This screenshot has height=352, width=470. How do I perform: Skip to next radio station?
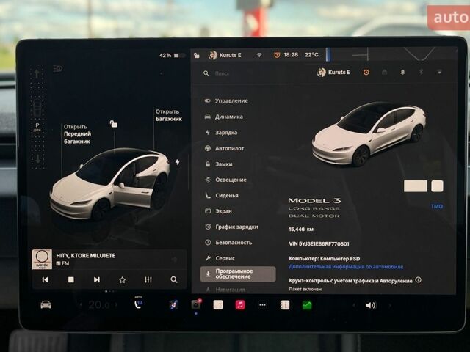96,279
